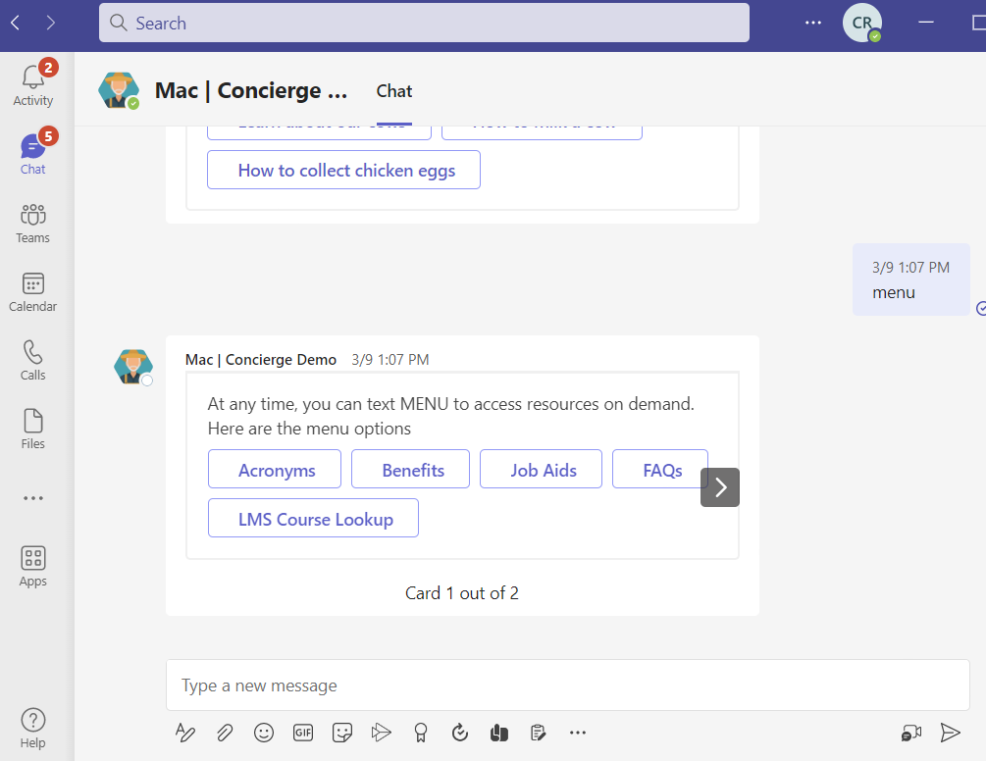Click the Mac | Concierge Demo sender name
This screenshot has height=761, width=986.
pyautogui.click(x=261, y=360)
